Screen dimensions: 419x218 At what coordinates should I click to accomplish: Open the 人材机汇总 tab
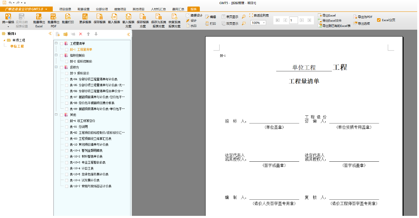[158, 9]
